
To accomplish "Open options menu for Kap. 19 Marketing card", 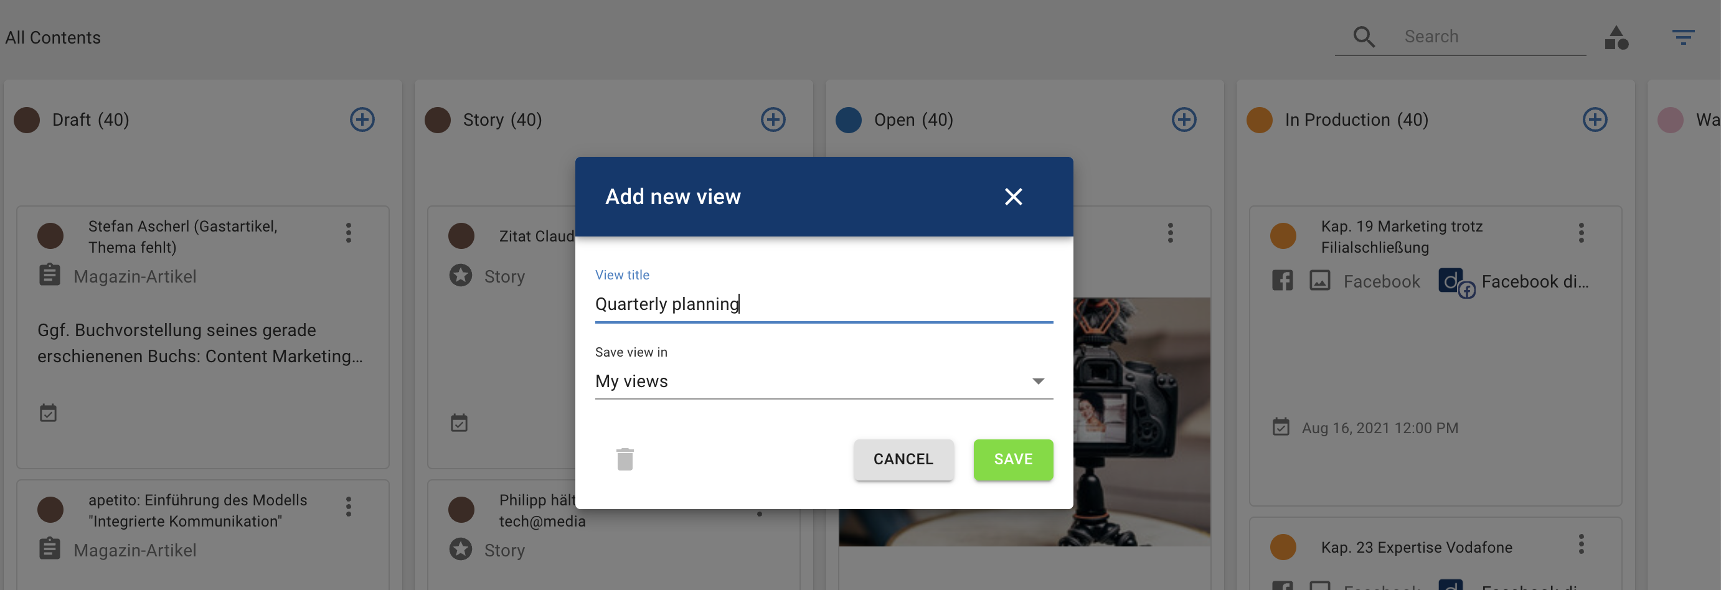I will click(1581, 233).
